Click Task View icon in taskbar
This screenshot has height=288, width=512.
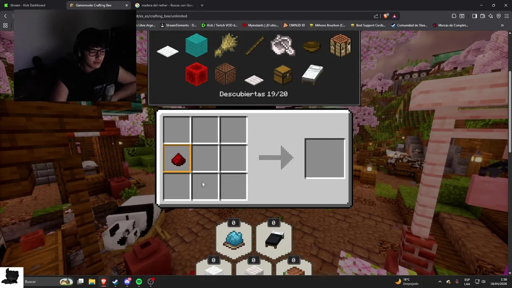click(x=80, y=282)
